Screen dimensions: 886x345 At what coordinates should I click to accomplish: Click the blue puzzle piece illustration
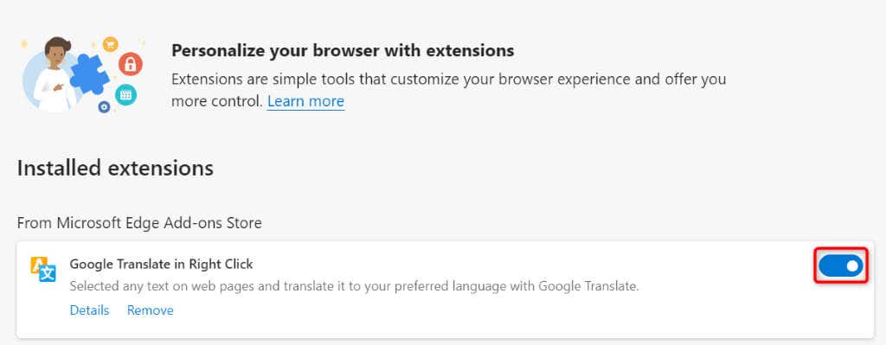pos(90,74)
